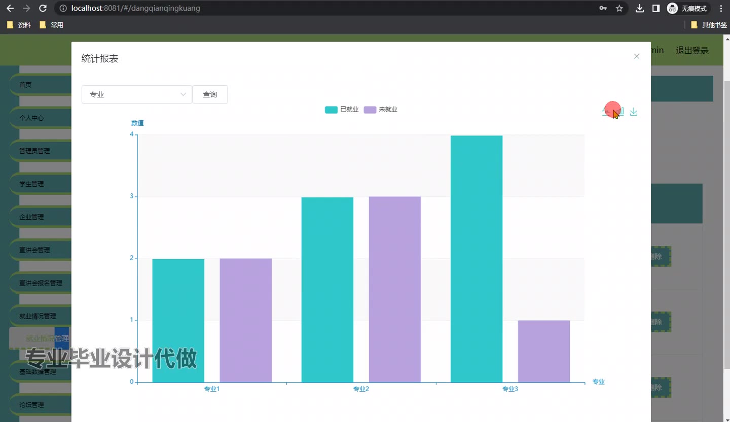Open 个人中心 sidebar menu
The image size is (730, 422).
coord(41,118)
